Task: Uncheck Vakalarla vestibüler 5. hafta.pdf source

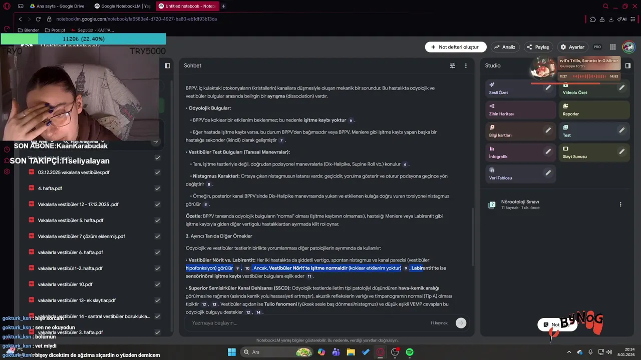Action: [x=157, y=220]
